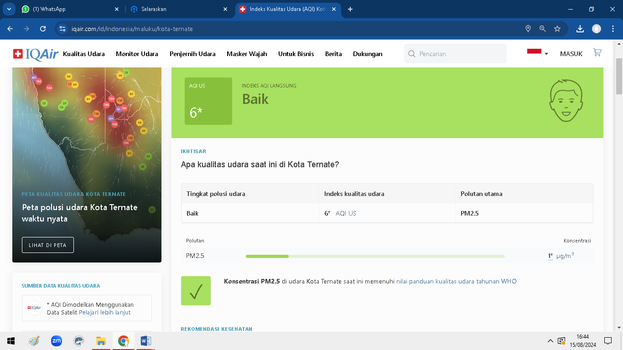Viewport: 623px width, 350px height.
Task: Close the Selaraskan tab
Action: coord(225,9)
